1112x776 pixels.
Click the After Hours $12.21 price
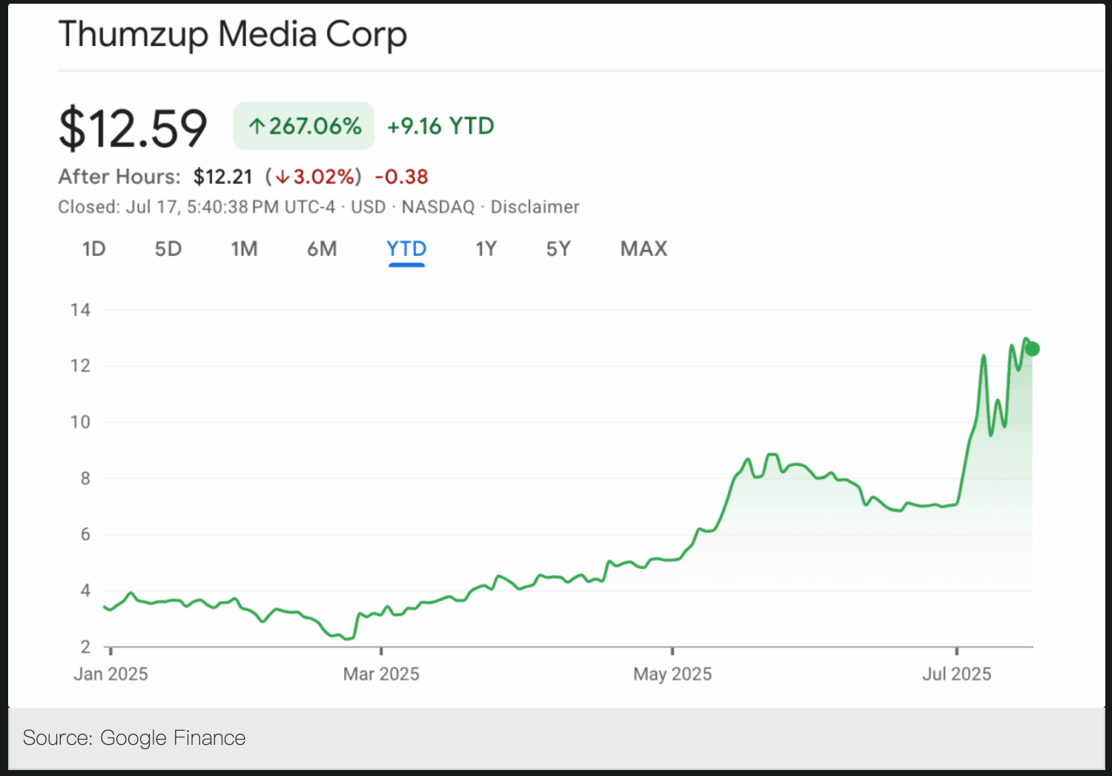coord(223,177)
